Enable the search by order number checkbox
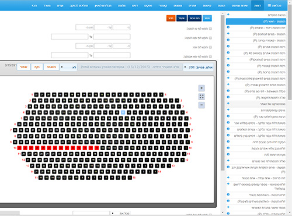Viewport: 292px width, 216px height. coord(210,29)
